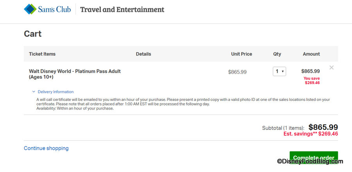The image size is (352, 172).
Task: Click the Est. savings $269.46 text
Action: [x=311, y=134]
